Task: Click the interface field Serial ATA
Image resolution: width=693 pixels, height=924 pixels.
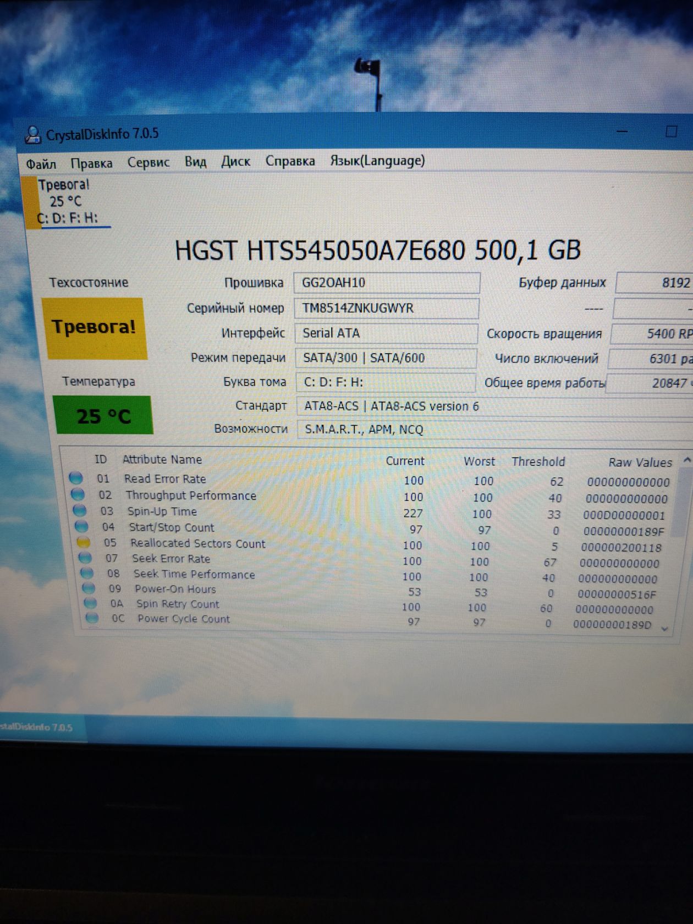Action: click(x=387, y=333)
